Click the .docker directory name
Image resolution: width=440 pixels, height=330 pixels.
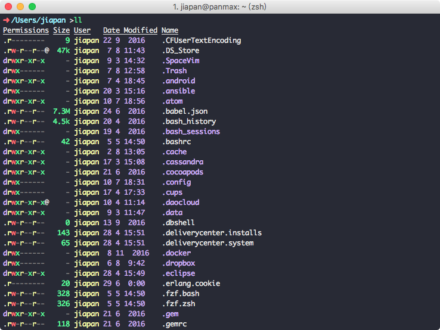(177, 253)
